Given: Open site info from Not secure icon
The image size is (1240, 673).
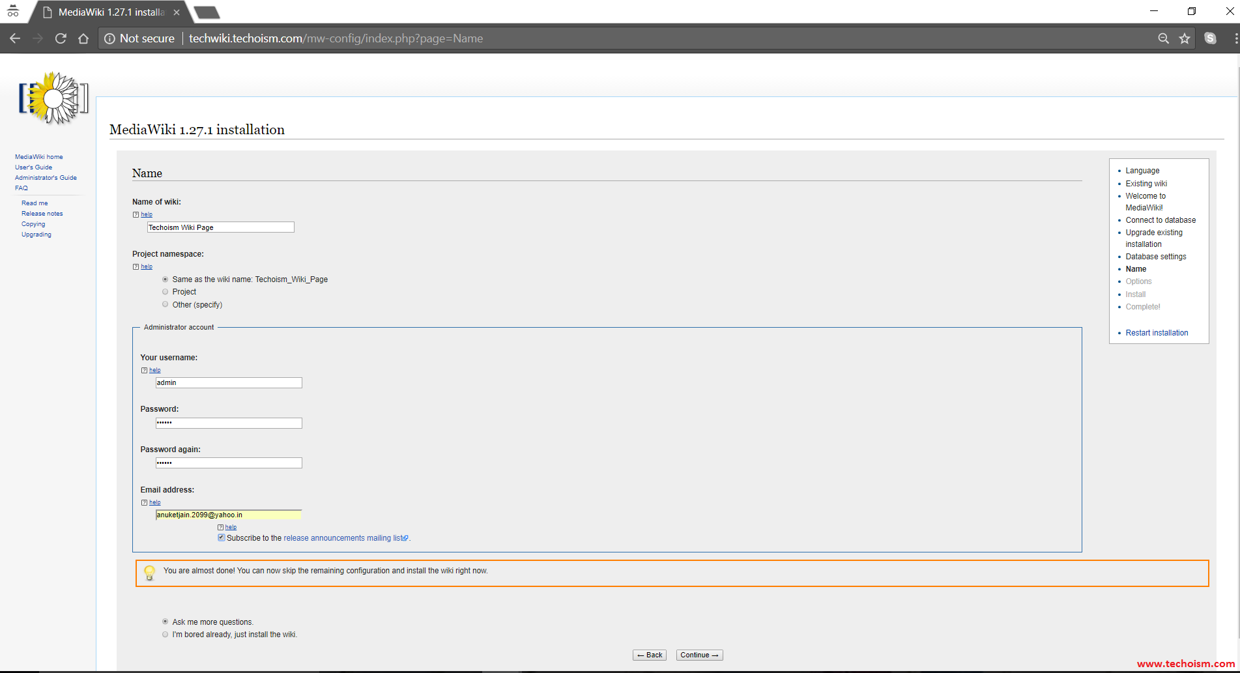Looking at the screenshot, I should tap(110, 38).
